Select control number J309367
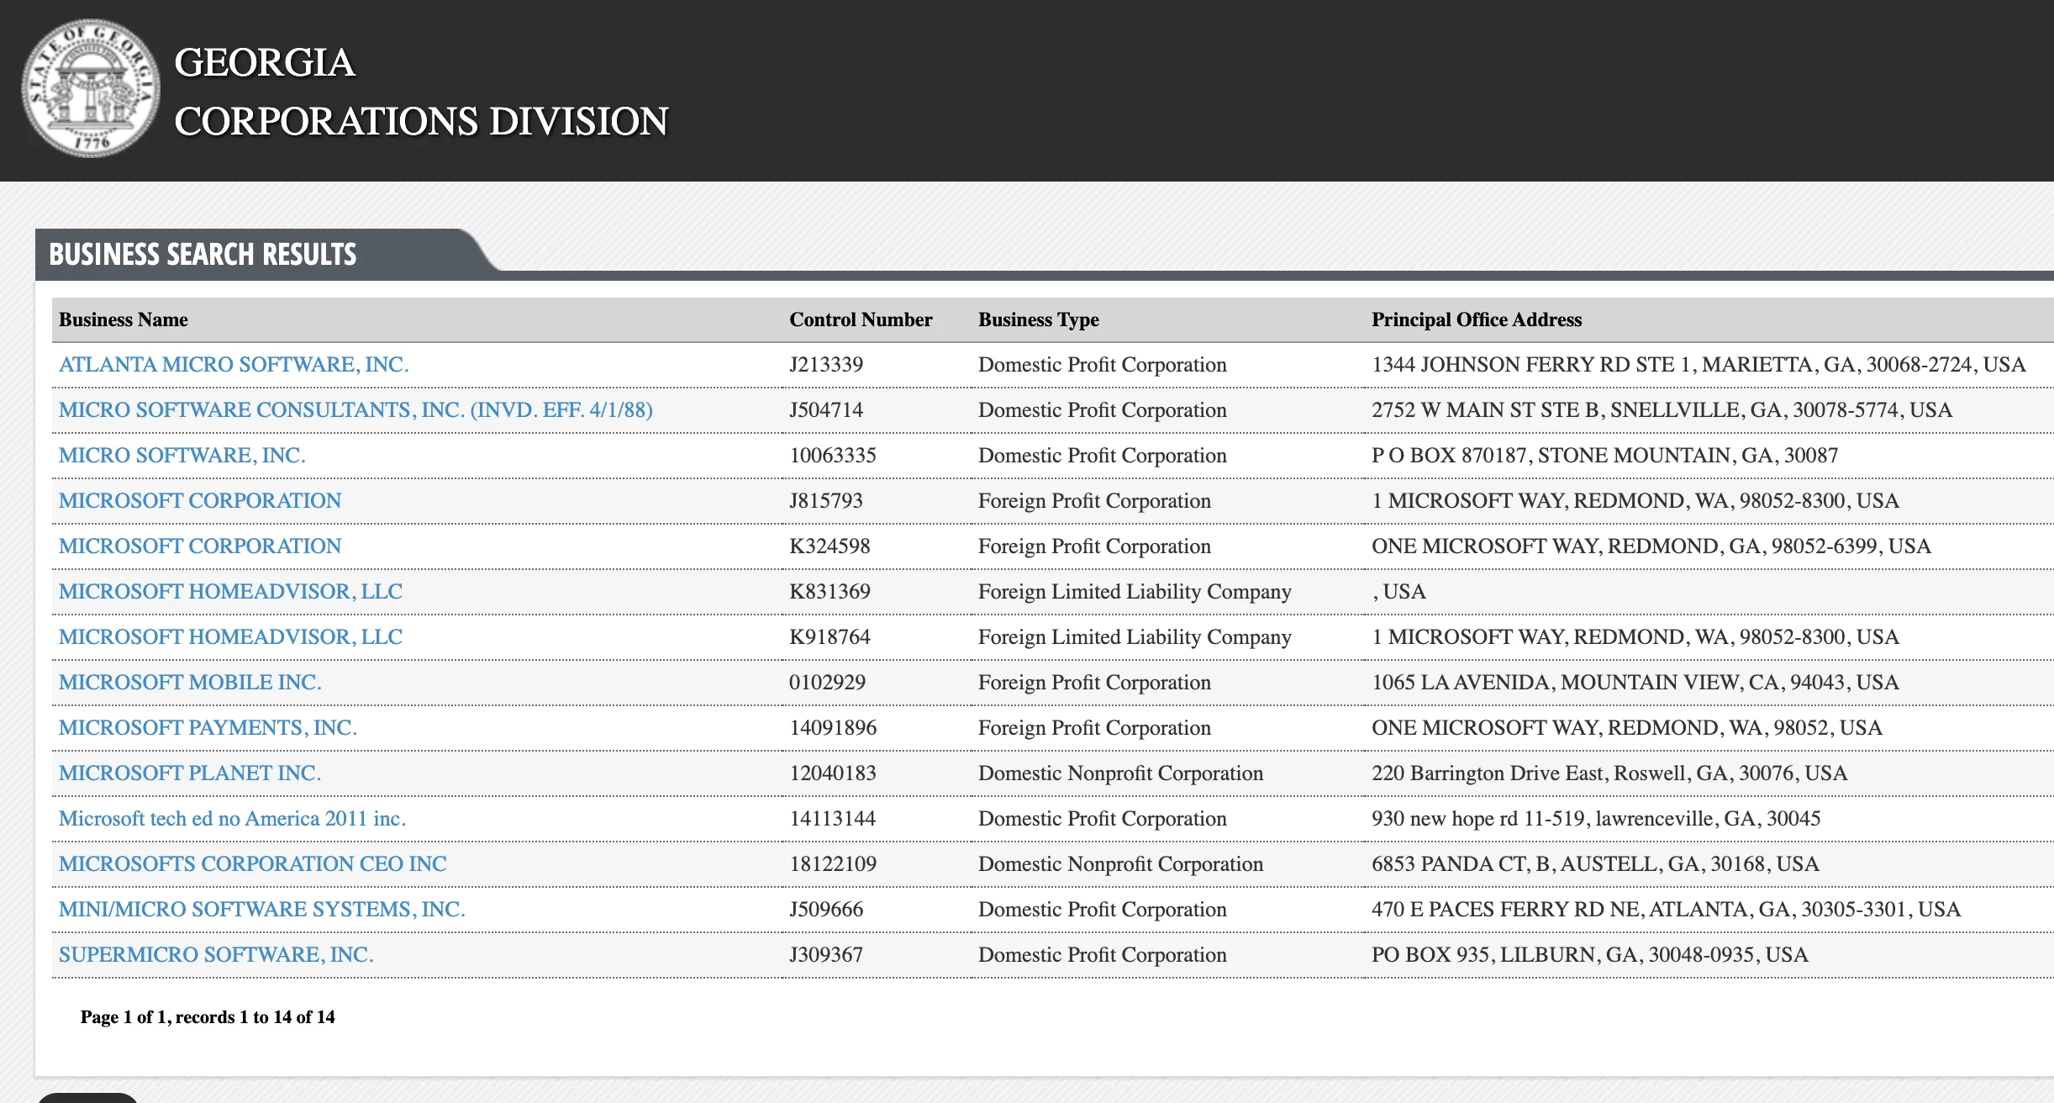The image size is (2054, 1103). click(826, 955)
